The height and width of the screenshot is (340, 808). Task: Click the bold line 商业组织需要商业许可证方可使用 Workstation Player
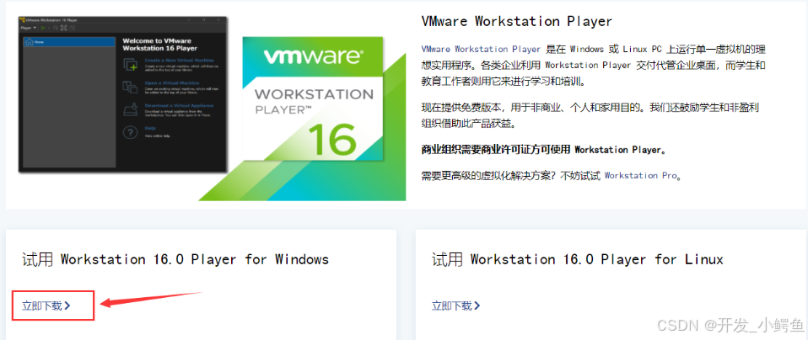click(544, 150)
